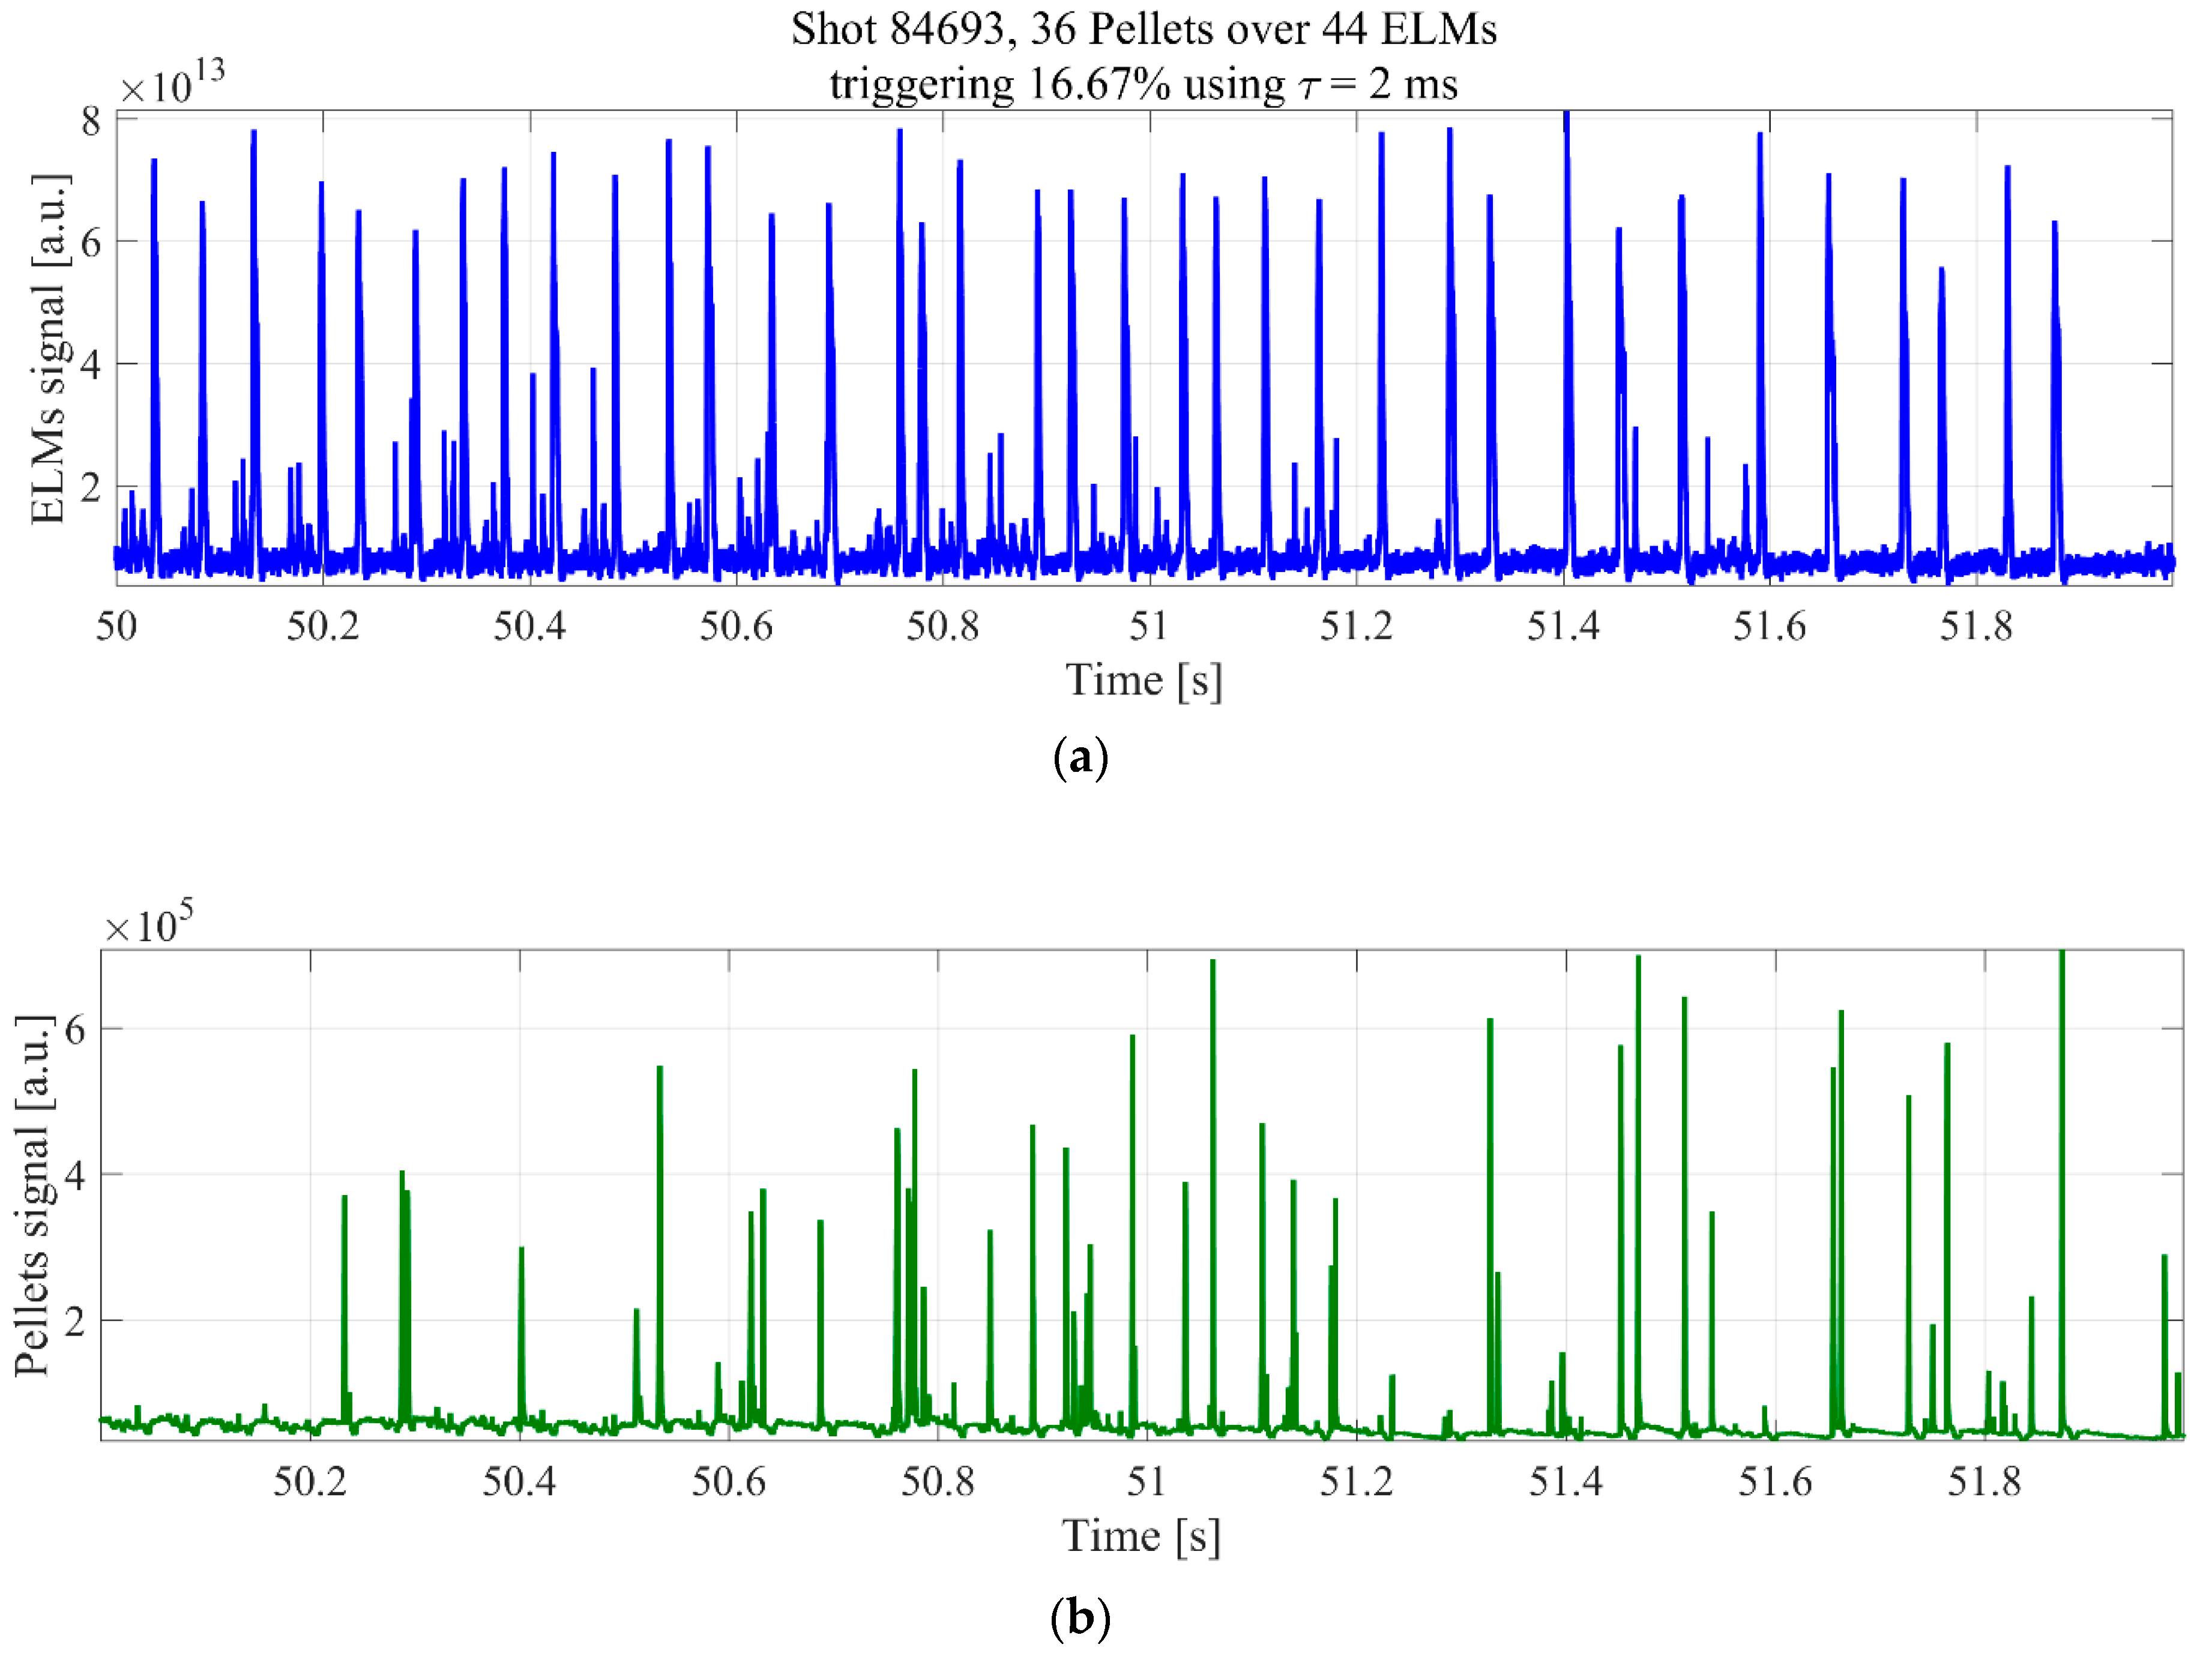The width and height of the screenshot is (2212, 1656).
Task: Select the subfigure label (a)
Action: (x=1081, y=759)
